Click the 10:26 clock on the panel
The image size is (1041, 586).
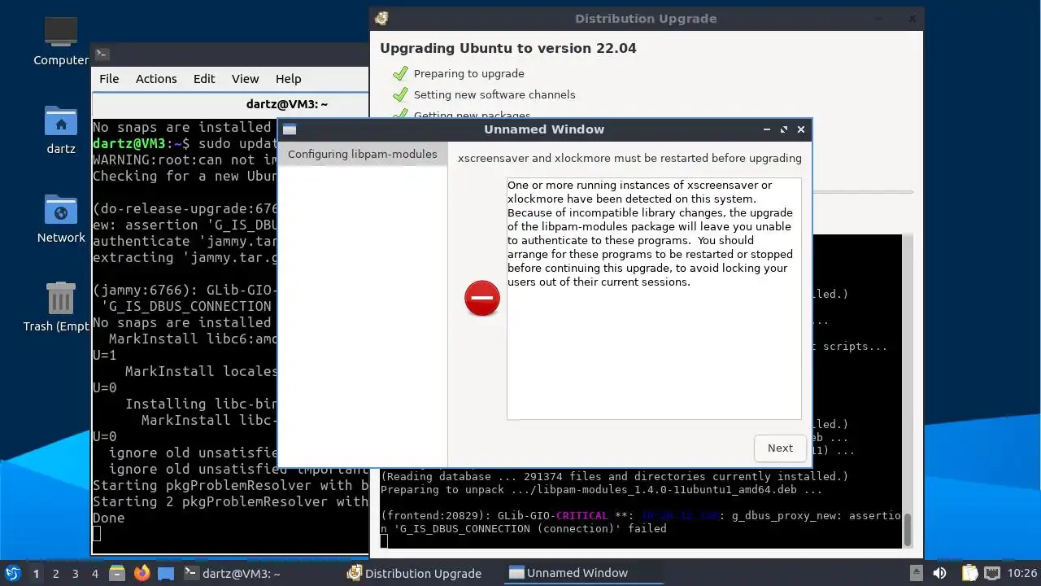[x=1022, y=573]
